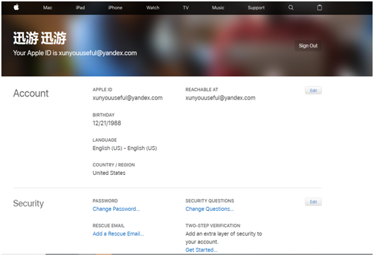Open the Music navigation item
Image resolution: width=374 pixels, height=256 pixels.
pos(218,8)
